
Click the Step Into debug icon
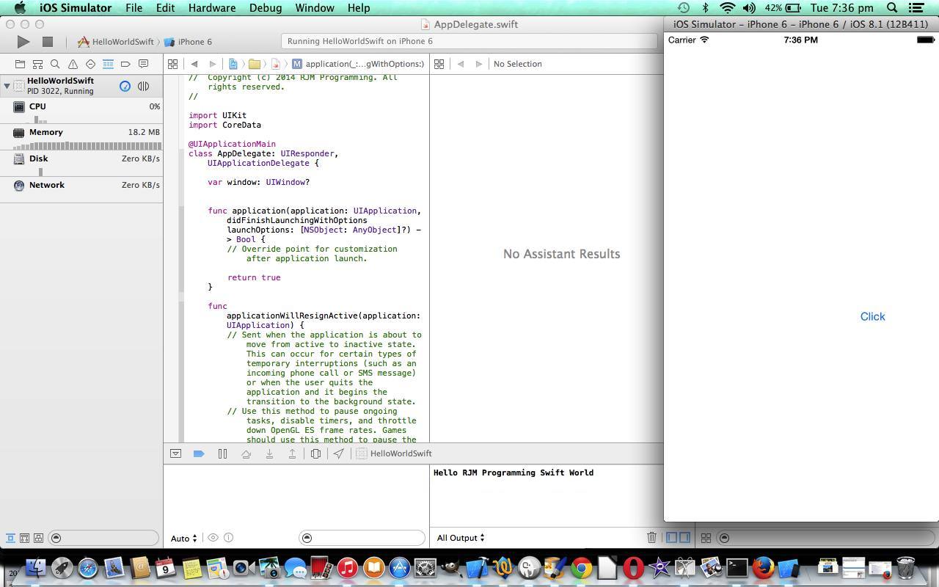click(x=269, y=453)
